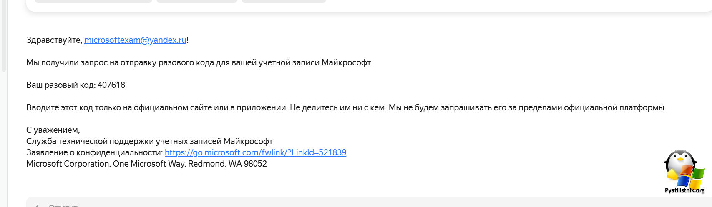
Task: Click the 'Служба технической поддержки' signature line
Action: click(149, 141)
